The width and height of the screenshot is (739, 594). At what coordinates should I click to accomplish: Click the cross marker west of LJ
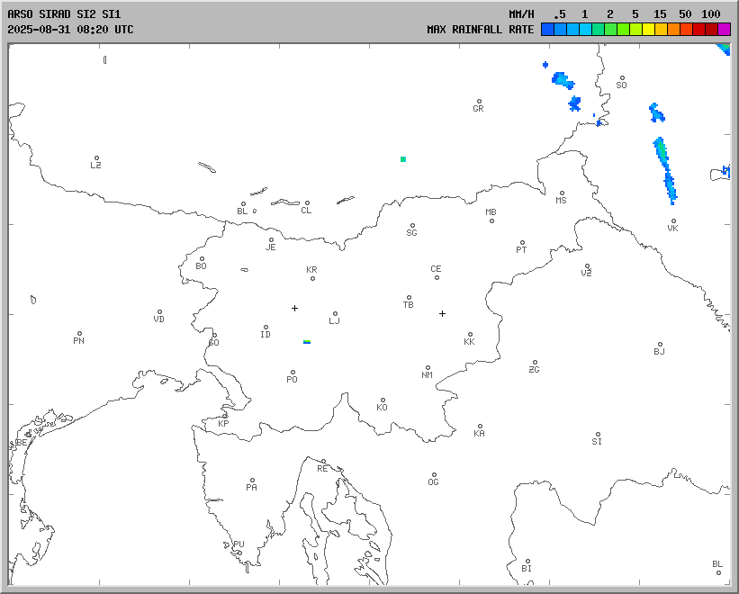point(294,308)
